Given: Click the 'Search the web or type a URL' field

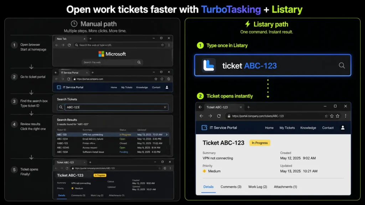Looking at the screenshot, I should coord(120,45).
